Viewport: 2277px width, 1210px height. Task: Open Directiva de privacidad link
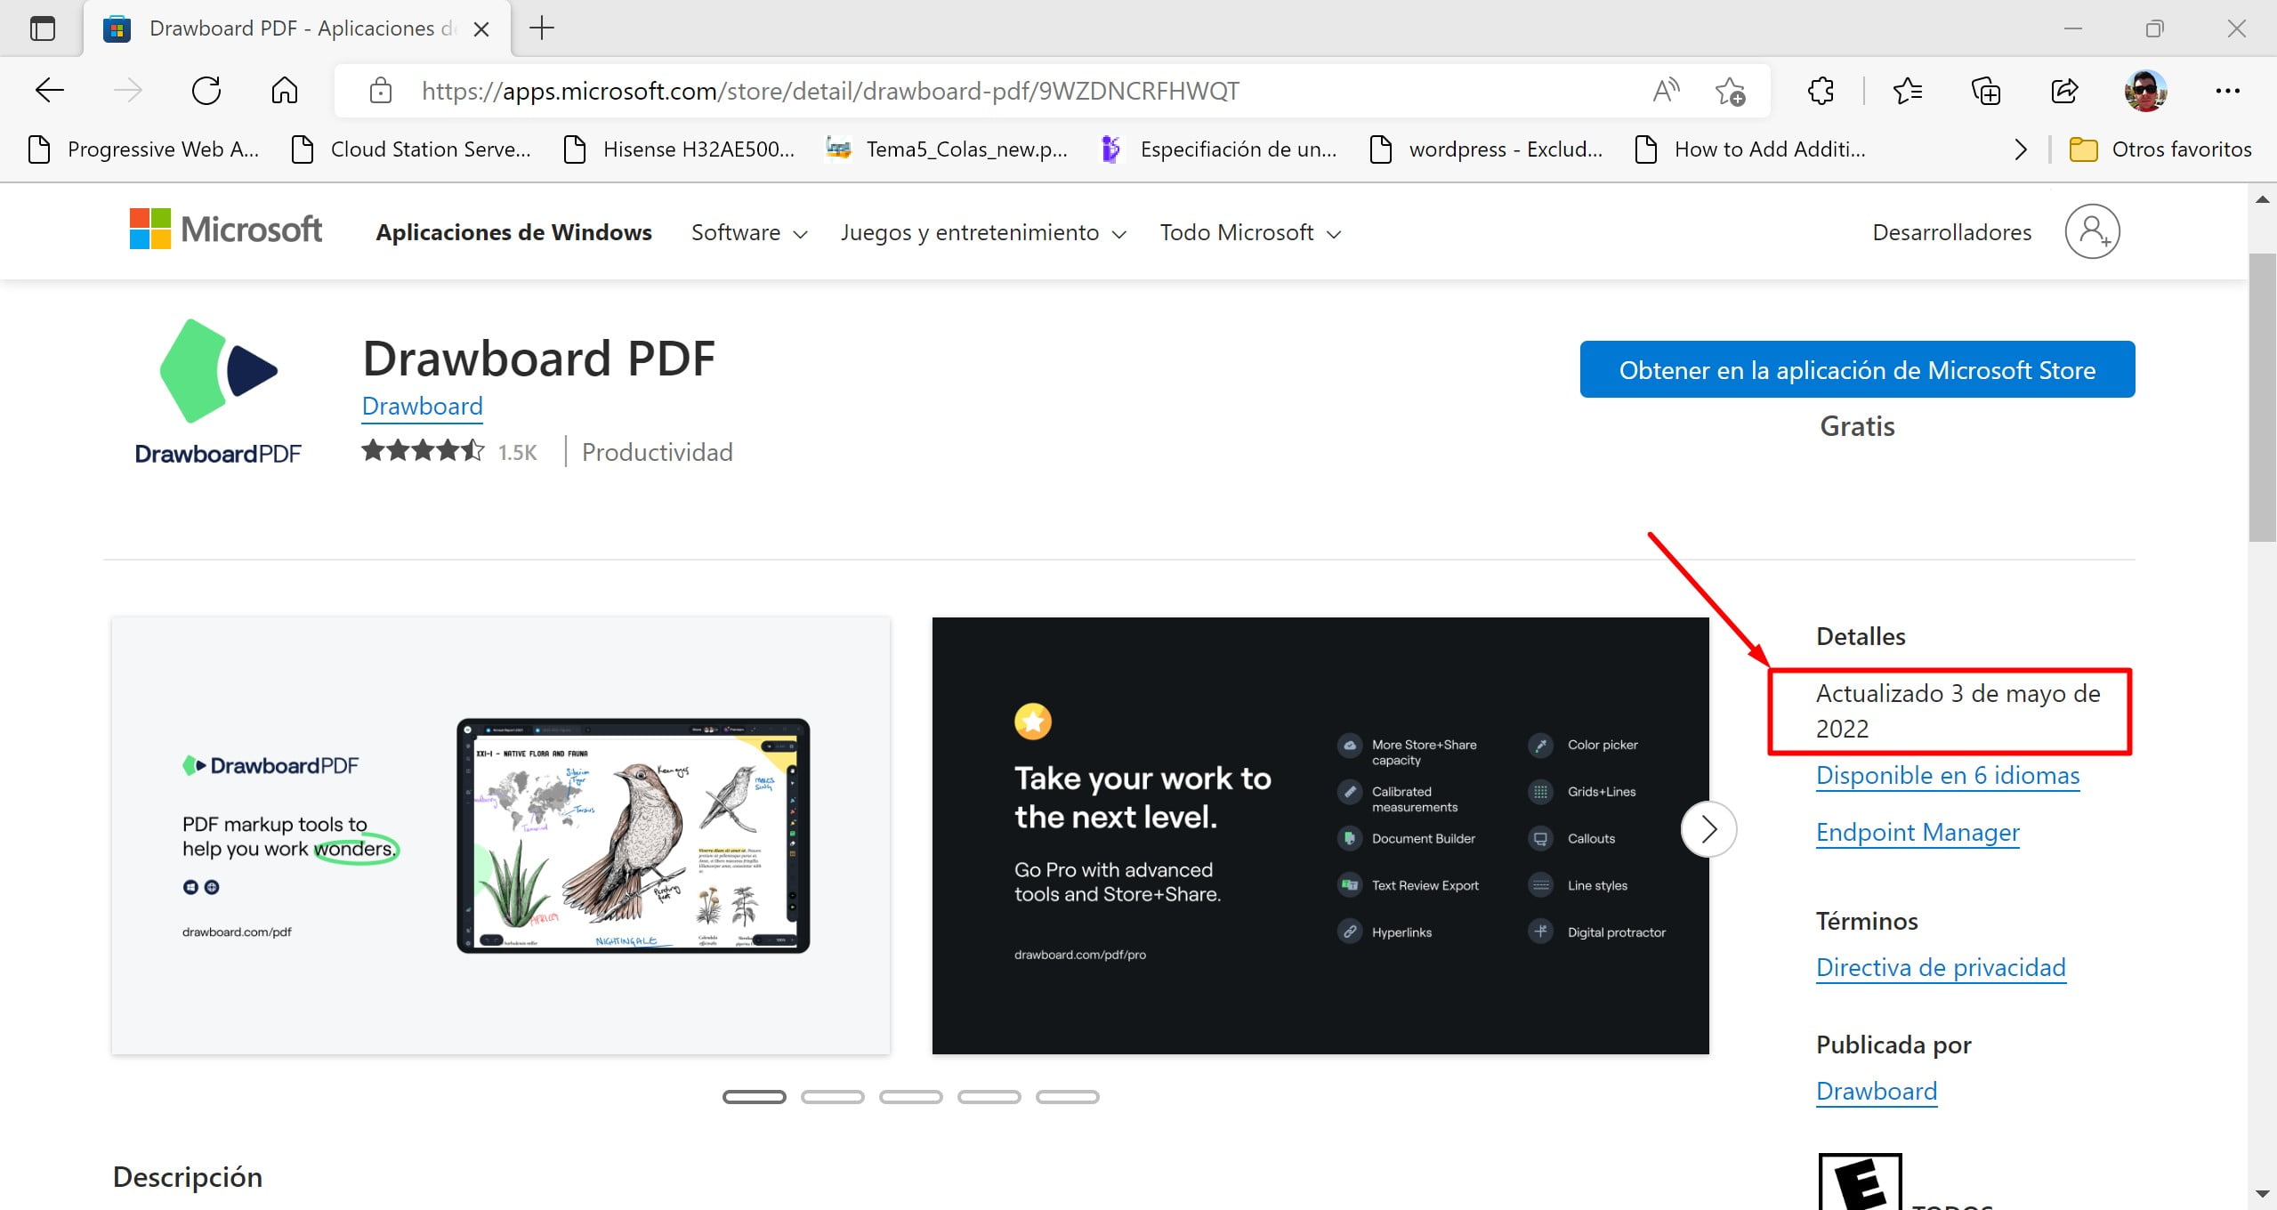pyautogui.click(x=1941, y=967)
